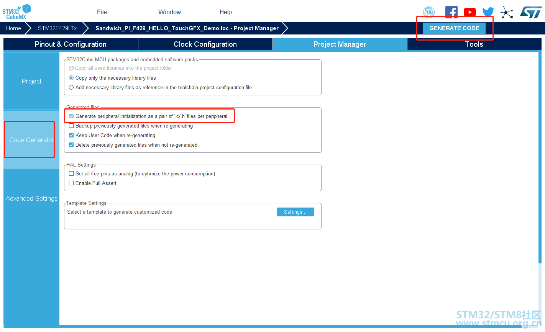The image size is (545, 332).
Task: Open the 10th anniversary badge icon
Action: pos(429,12)
